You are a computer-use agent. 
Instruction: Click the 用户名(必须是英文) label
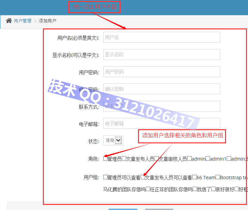tap(78, 38)
